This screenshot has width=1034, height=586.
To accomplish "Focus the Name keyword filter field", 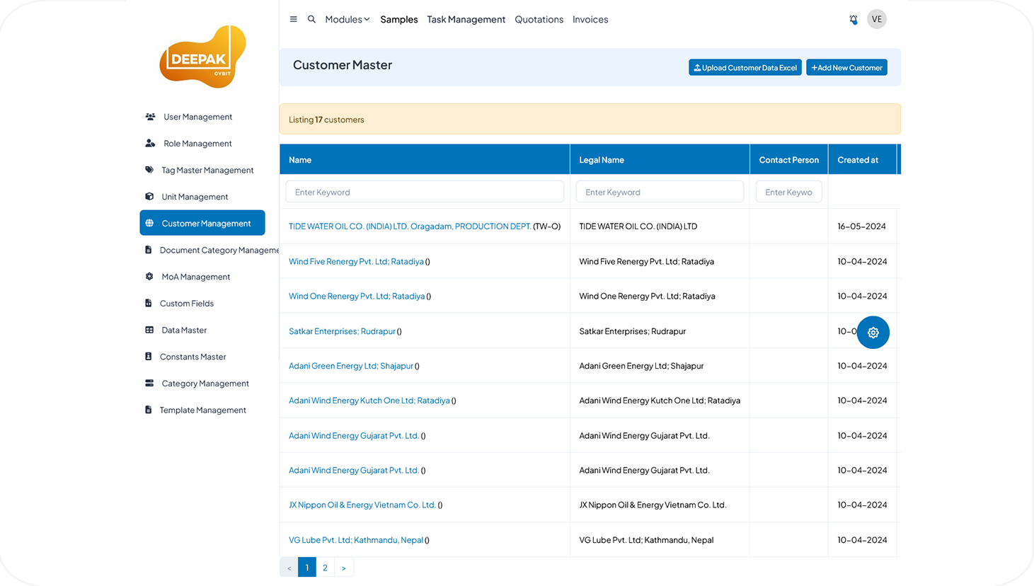I will point(425,192).
